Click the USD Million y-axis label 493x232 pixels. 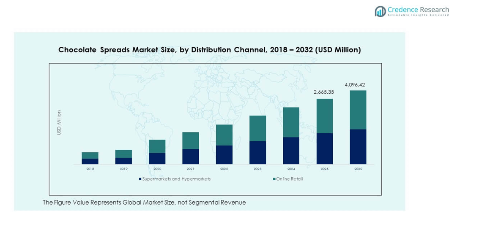tap(59, 123)
